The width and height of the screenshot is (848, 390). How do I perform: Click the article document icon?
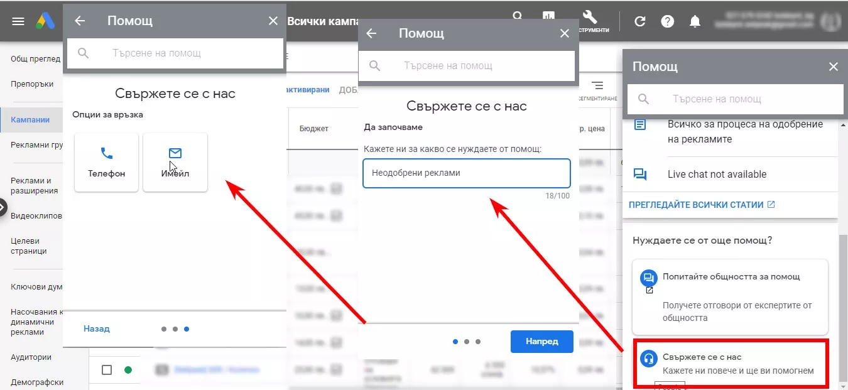(640, 124)
